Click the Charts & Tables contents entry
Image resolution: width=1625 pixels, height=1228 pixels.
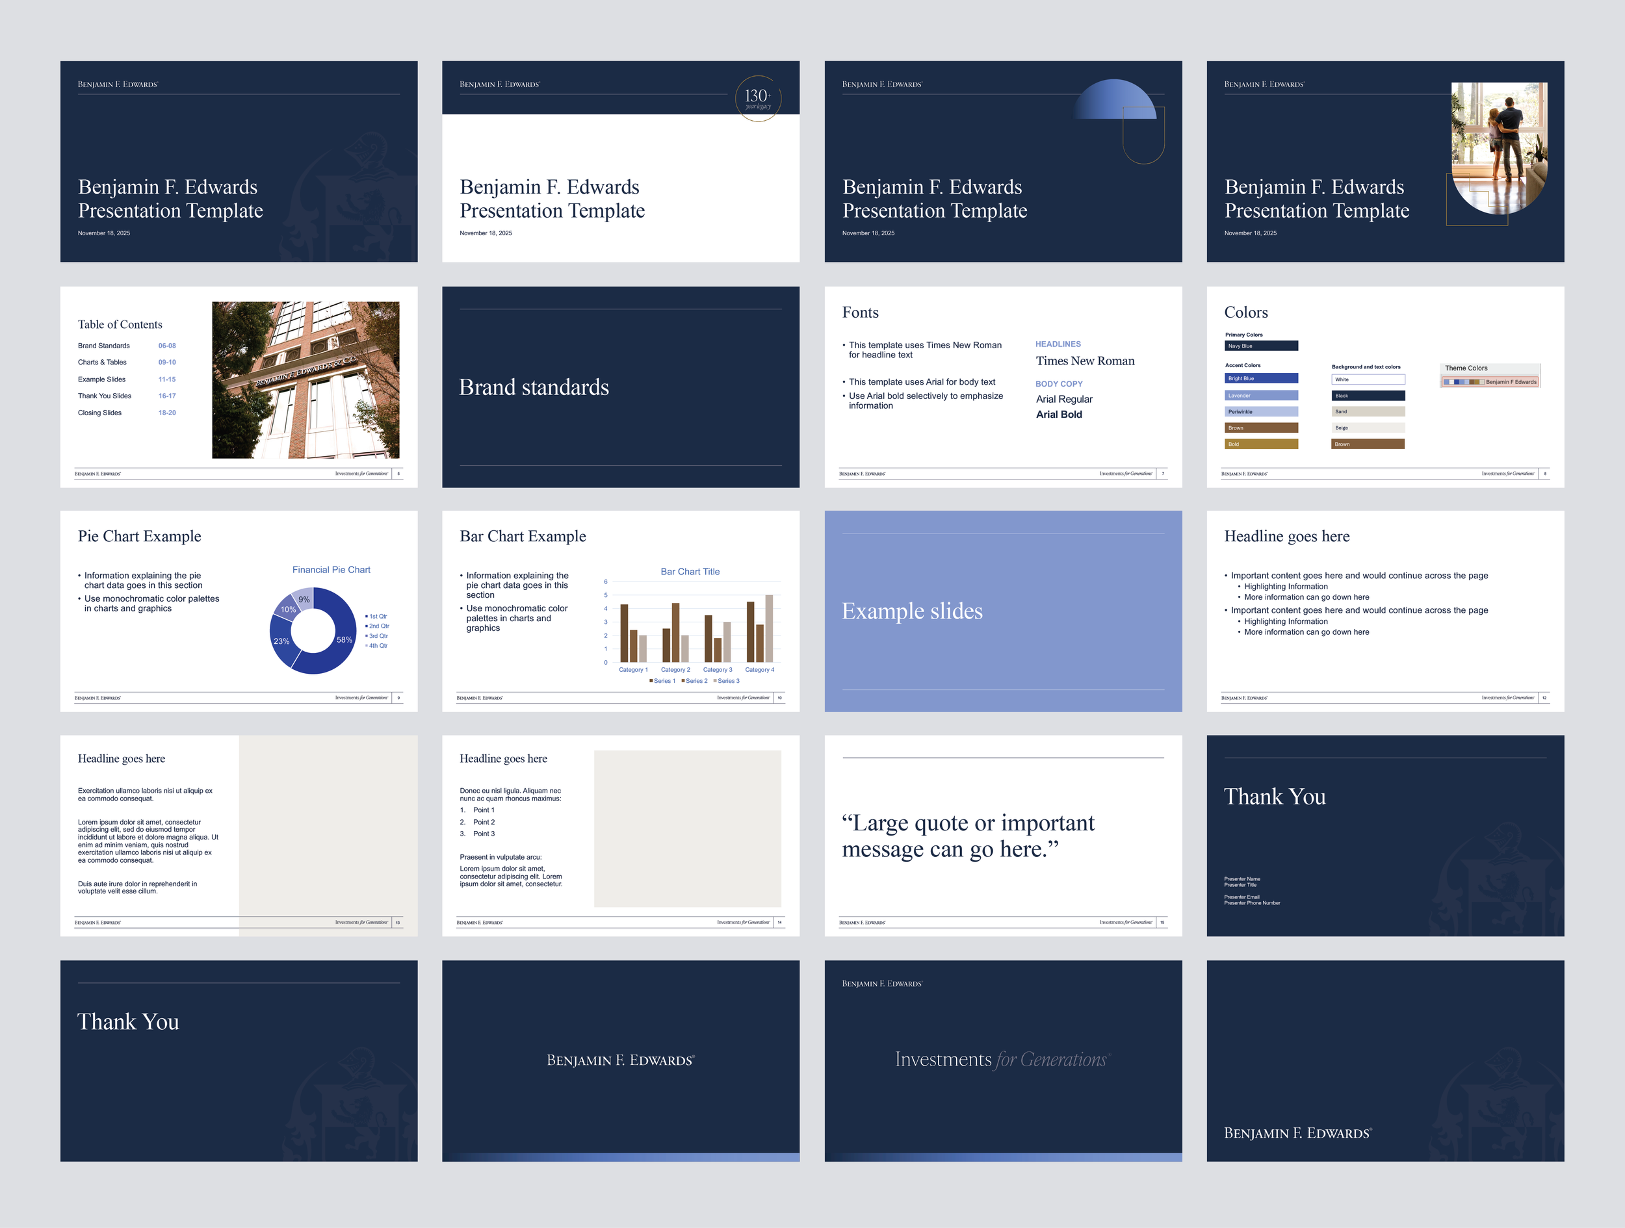pos(102,362)
